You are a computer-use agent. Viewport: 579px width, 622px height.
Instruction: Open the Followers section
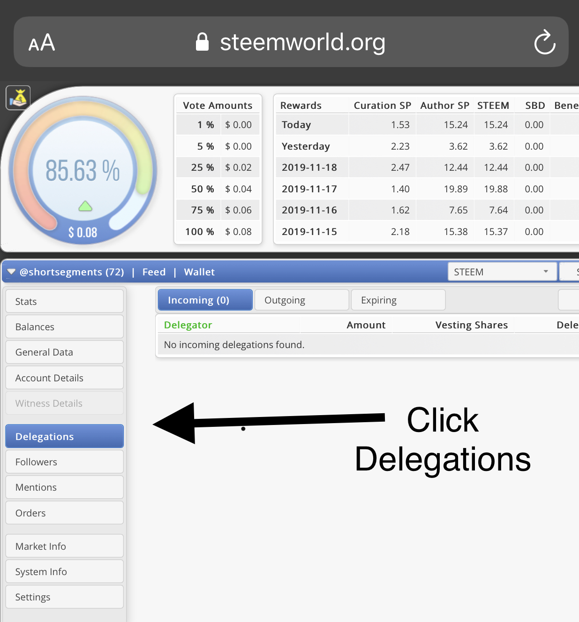65,462
